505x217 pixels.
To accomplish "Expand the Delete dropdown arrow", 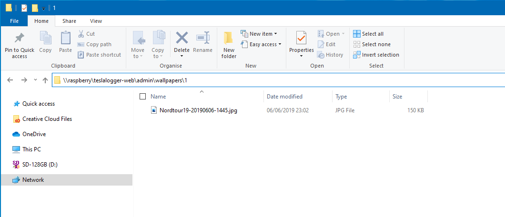I will pos(182,56).
